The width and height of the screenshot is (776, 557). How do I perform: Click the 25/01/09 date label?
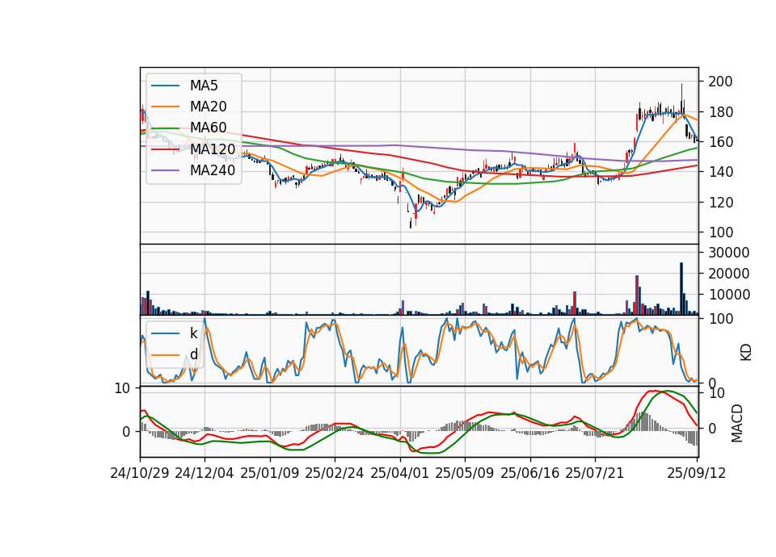(x=270, y=473)
